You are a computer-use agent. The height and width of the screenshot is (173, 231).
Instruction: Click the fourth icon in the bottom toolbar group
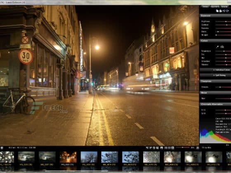click(x=157, y=148)
